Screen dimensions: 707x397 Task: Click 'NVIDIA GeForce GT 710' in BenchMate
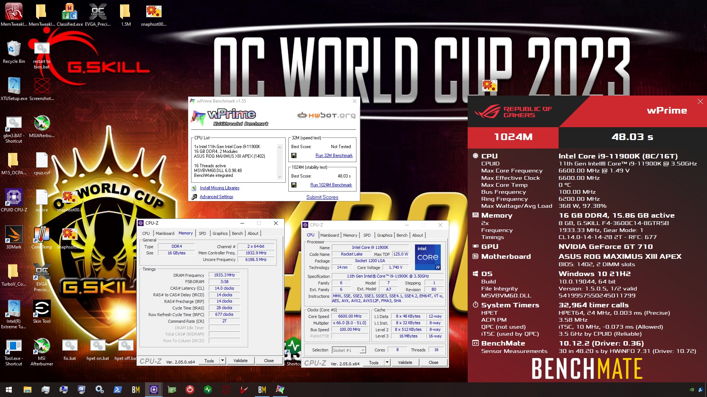coord(605,247)
